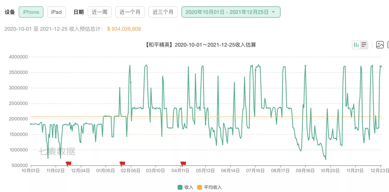Click the red flag near April 11
This screenshot has height=192, width=389.
coord(183,164)
